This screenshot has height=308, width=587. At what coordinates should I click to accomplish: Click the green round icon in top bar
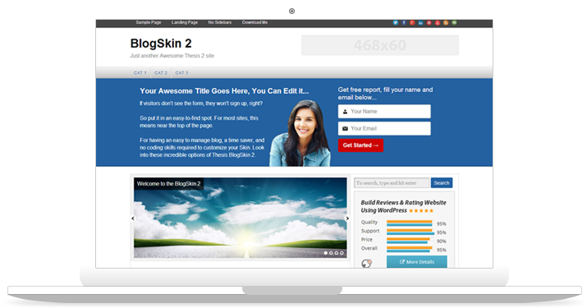click(454, 23)
